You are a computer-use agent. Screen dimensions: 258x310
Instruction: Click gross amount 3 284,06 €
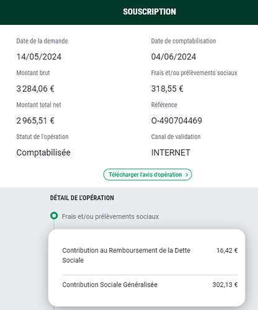pyautogui.click(x=35, y=89)
